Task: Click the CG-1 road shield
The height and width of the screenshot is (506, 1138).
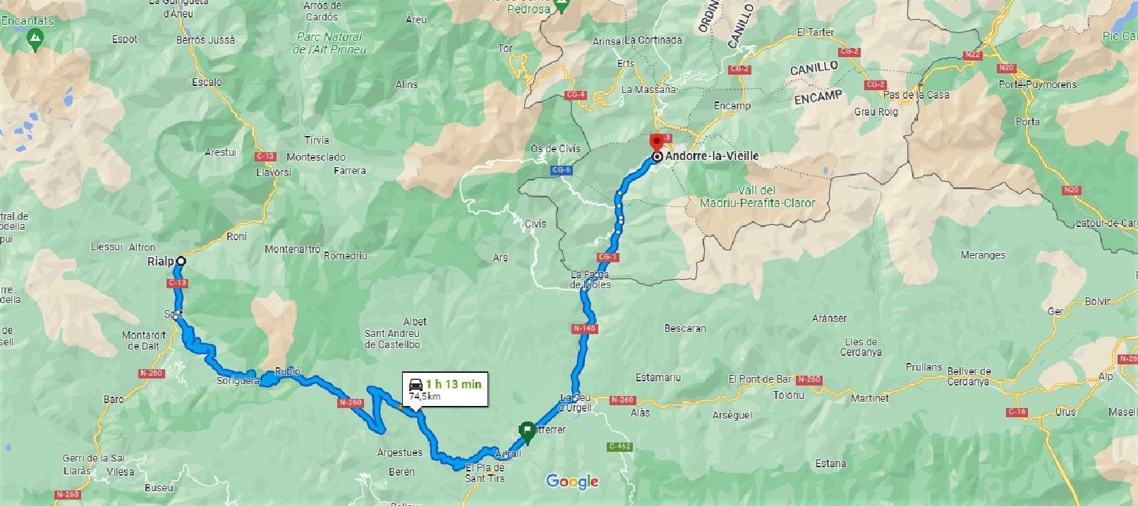Action: [x=607, y=257]
